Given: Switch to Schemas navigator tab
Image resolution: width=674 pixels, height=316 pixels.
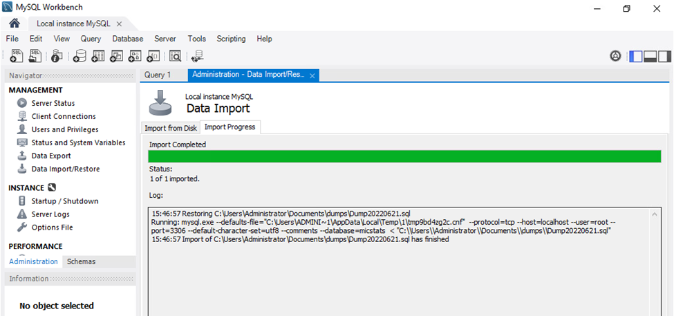Looking at the screenshot, I should 82,261.
